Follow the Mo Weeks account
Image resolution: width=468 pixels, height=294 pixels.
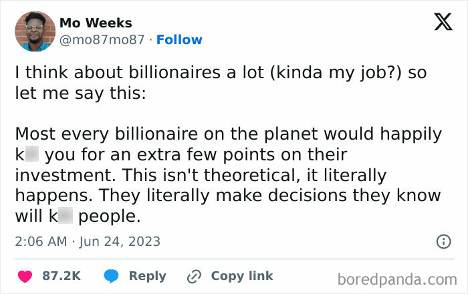point(179,39)
